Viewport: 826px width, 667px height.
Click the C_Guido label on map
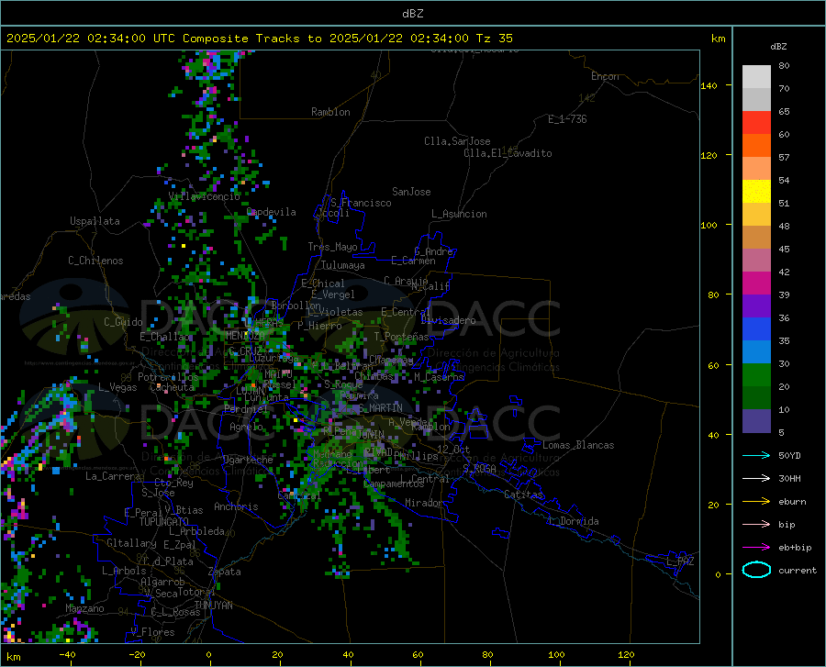point(123,322)
